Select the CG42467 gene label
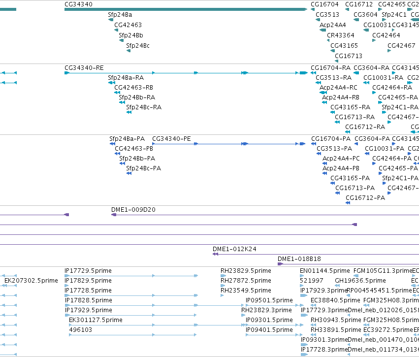The height and width of the screenshot is (357, 419). coord(401,46)
